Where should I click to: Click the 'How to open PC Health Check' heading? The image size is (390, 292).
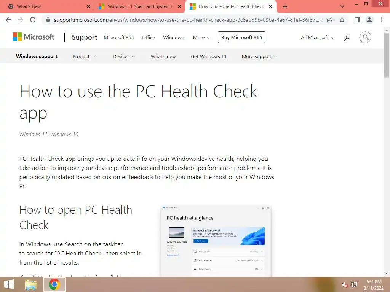(76, 217)
